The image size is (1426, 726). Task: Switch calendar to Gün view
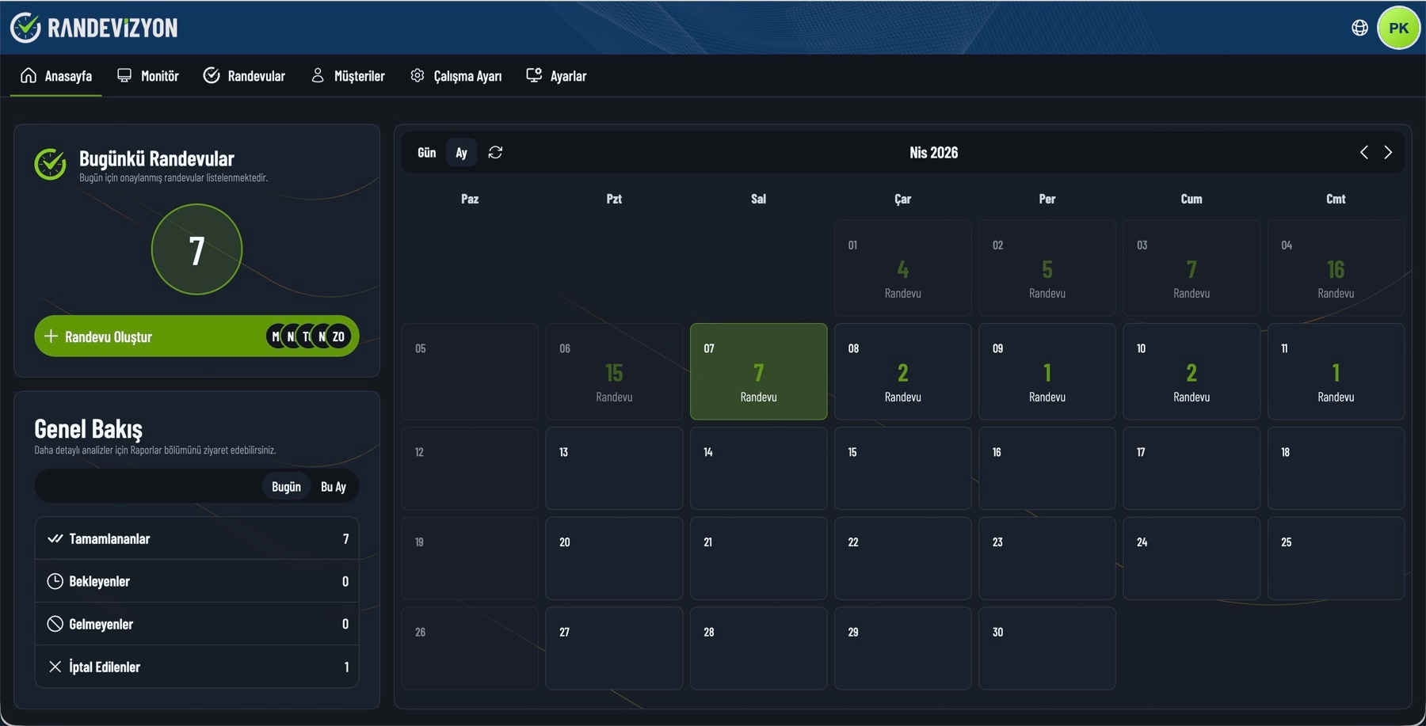(x=427, y=152)
